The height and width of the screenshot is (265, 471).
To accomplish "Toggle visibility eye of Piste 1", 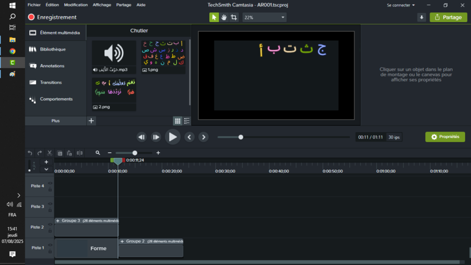I will point(50,245).
